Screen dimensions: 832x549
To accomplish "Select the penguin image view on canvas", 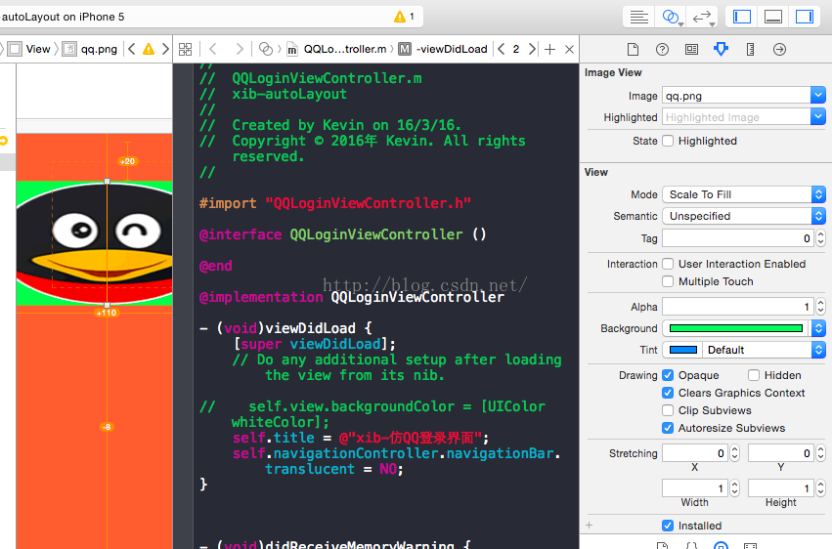I will point(95,243).
